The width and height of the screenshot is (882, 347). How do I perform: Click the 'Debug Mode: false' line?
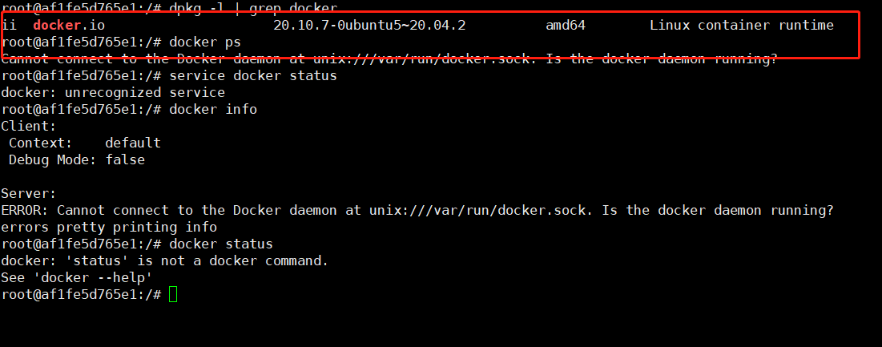pos(77,159)
